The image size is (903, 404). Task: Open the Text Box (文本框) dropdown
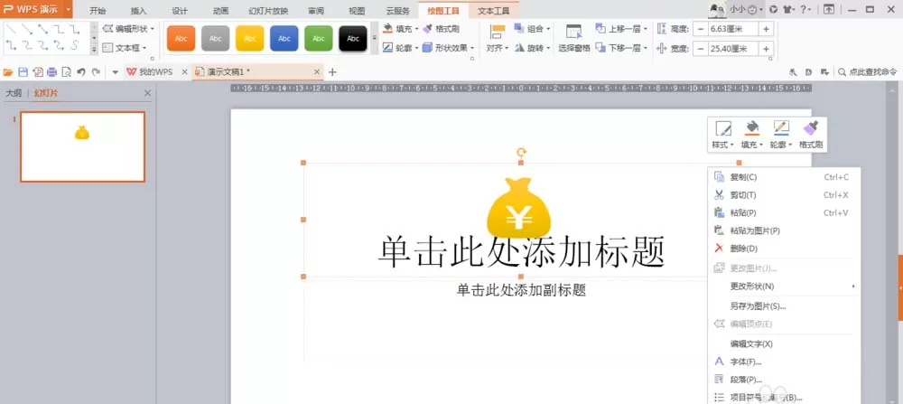click(x=125, y=48)
